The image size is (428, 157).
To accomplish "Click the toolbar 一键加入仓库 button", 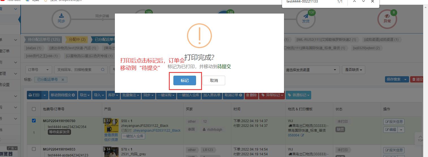I will click(x=189, y=95).
